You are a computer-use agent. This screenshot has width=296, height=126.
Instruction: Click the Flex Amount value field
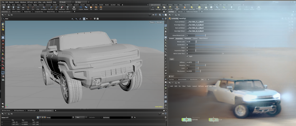click(191, 71)
